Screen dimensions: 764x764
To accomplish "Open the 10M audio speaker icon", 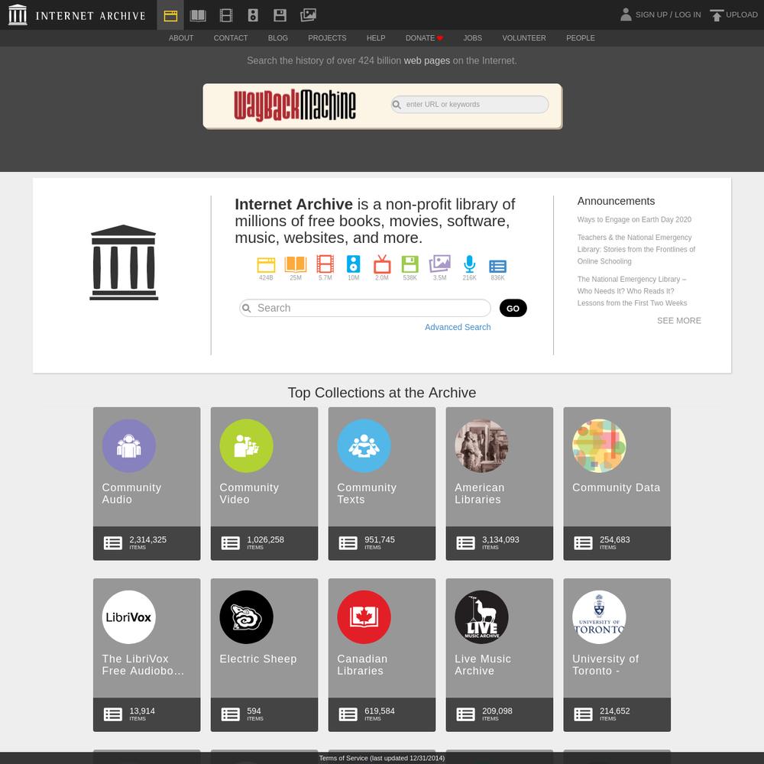I will (x=353, y=264).
